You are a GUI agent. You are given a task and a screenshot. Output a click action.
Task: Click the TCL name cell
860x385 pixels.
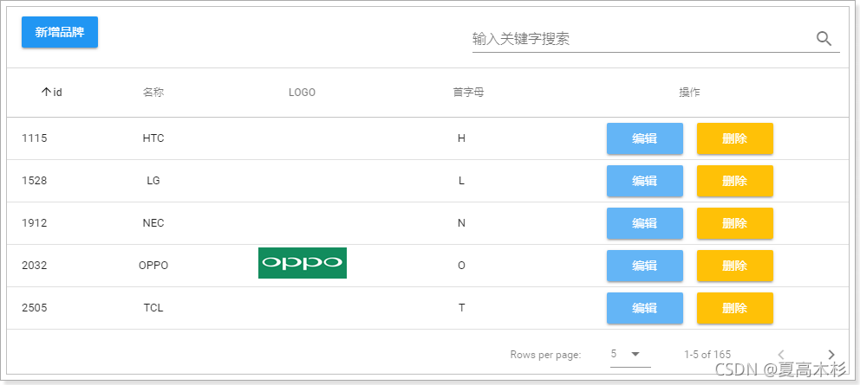point(153,308)
